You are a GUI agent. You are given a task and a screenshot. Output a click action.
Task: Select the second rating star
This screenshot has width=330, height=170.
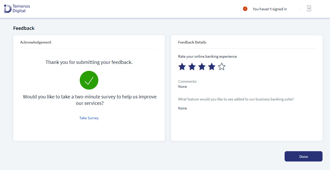tap(192, 67)
